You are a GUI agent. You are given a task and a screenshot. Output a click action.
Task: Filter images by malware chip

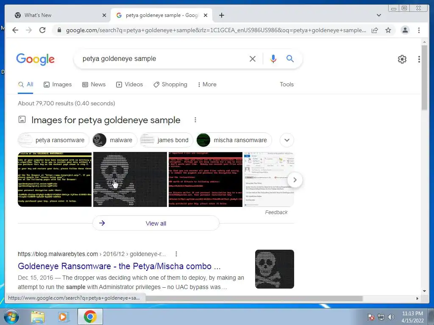coord(114,140)
